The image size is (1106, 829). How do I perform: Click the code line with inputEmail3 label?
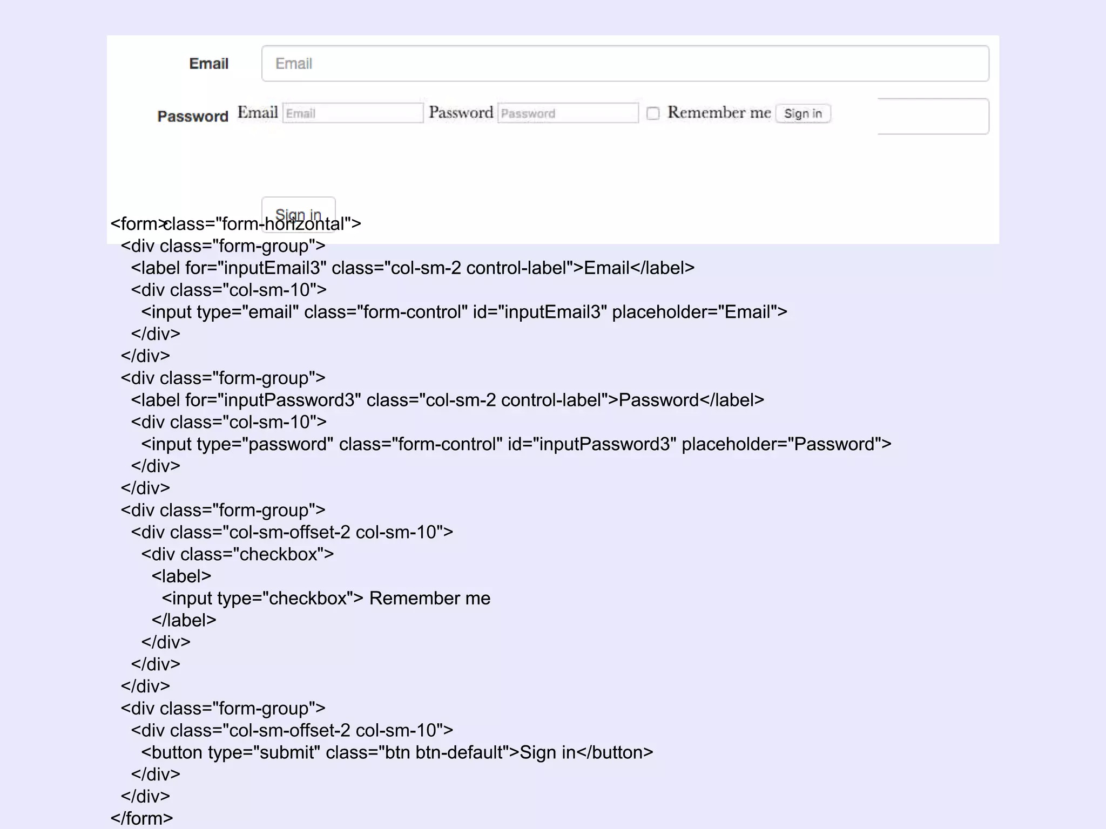(x=413, y=268)
